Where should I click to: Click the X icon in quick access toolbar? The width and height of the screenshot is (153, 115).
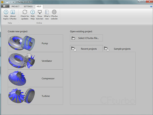click(x=10, y=2)
